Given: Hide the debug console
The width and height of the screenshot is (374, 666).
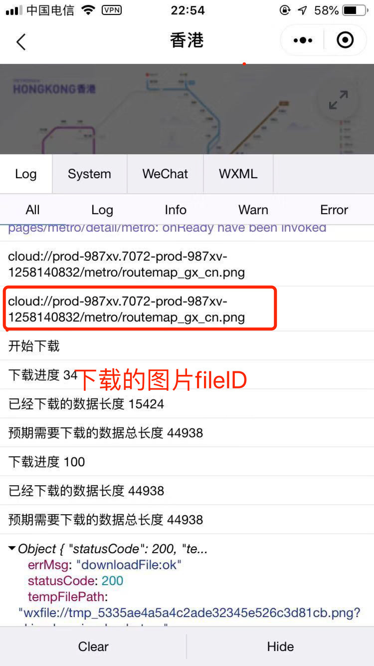Looking at the screenshot, I should 280,647.
